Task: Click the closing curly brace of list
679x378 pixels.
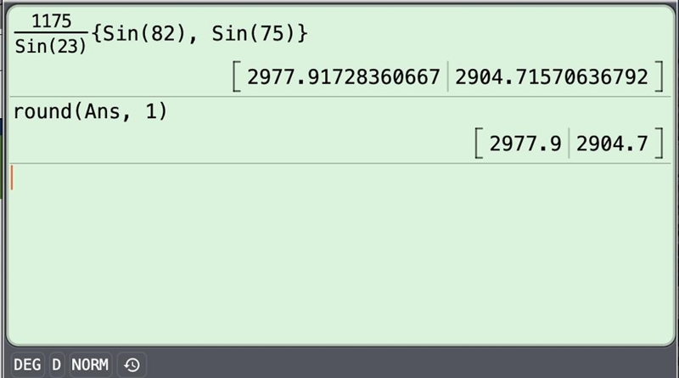Action: click(x=302, y=33)
